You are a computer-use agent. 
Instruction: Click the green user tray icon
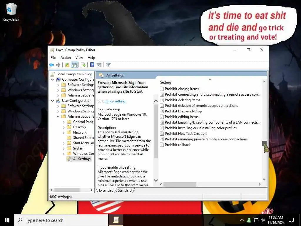pos(249,220)
